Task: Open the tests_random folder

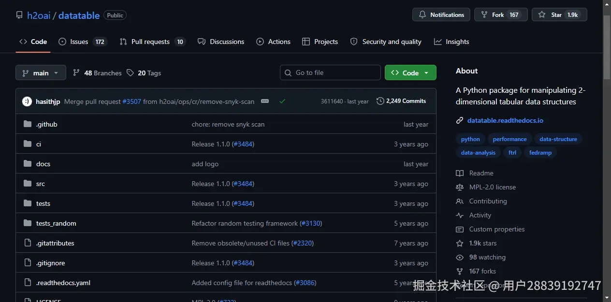Action: 56,223
